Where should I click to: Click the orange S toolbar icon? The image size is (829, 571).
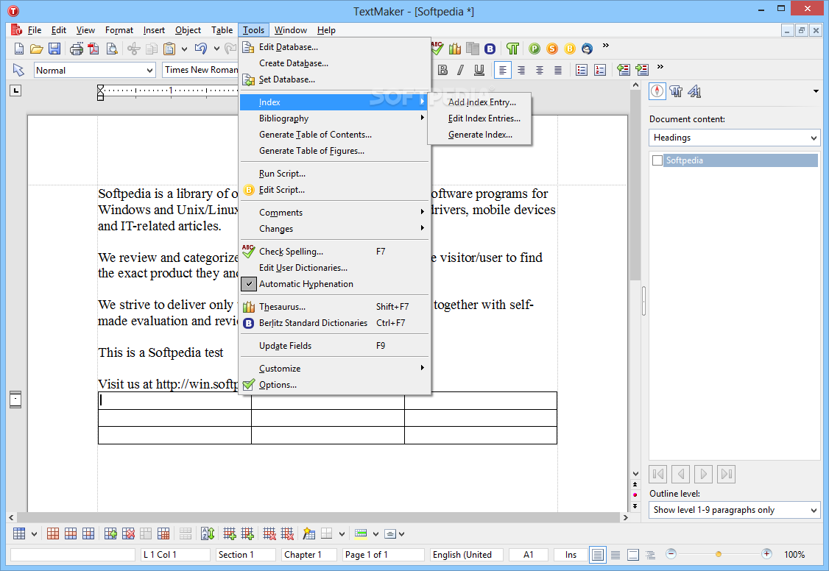pos(552,49)
